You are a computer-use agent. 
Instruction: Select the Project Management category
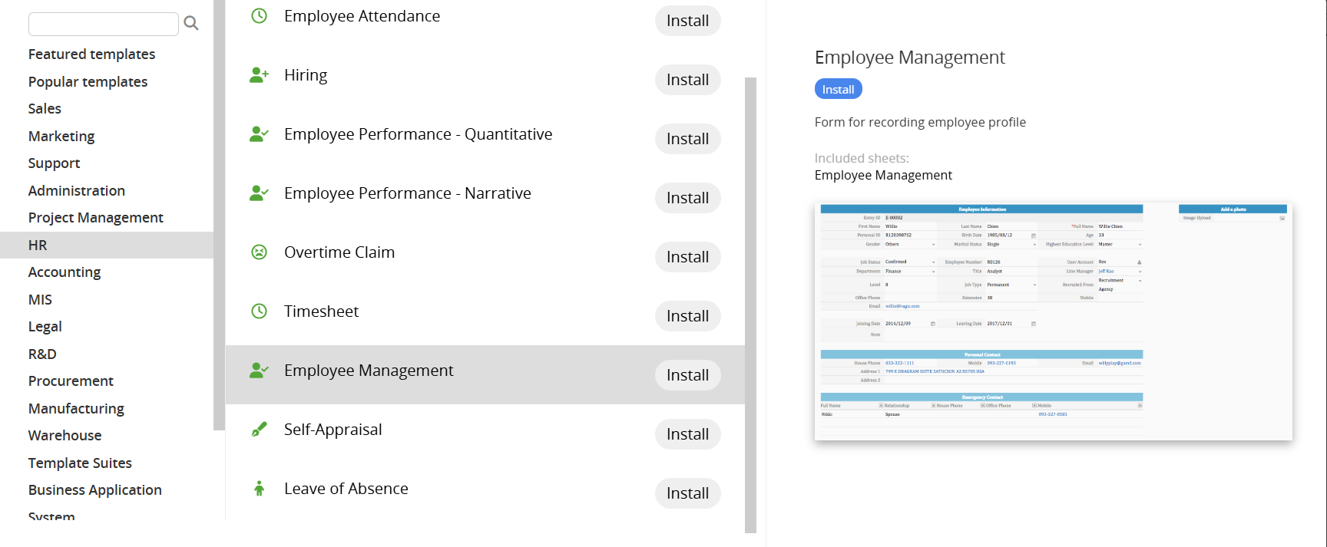pyautogui.click(x=96, y=218)
